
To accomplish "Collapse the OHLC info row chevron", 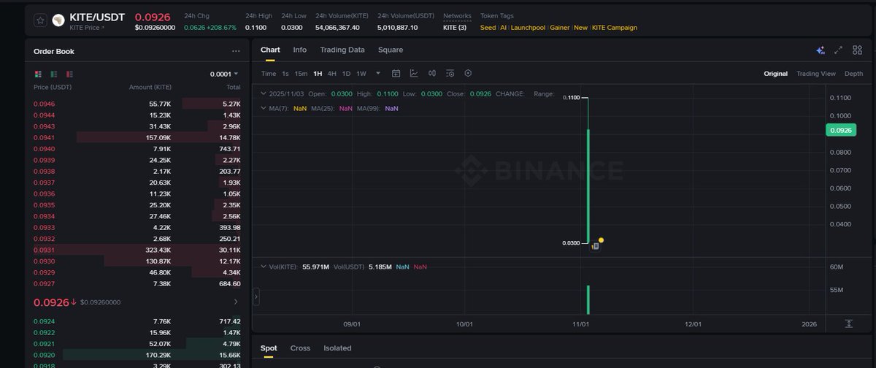I will (x=263, y=94).
